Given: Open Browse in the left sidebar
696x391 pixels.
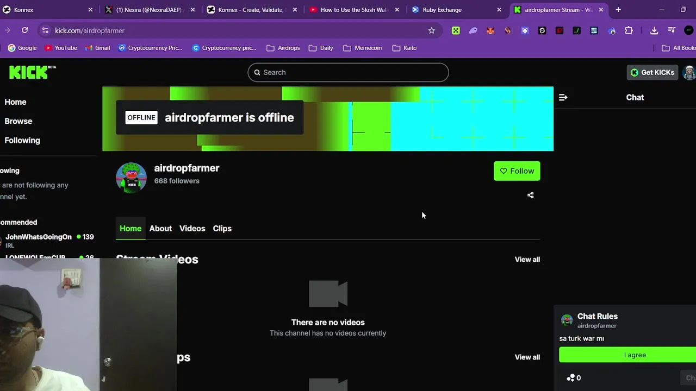Looking at the screenshot, I should point(18,121).
